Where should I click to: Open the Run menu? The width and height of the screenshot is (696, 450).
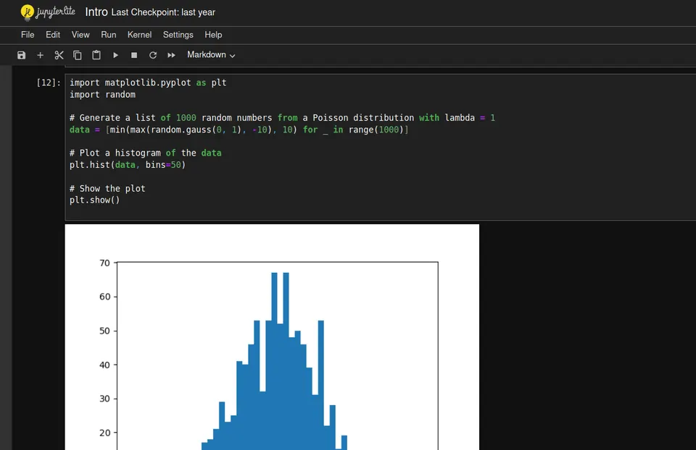pyautogui.click(x=108, y=35)
